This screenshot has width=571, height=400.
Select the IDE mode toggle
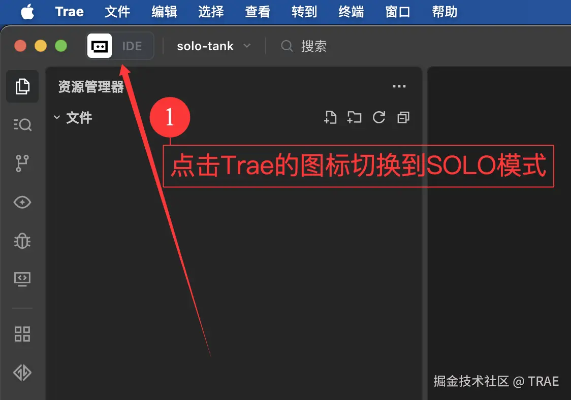pyautogui.click(x=132, y=46)
